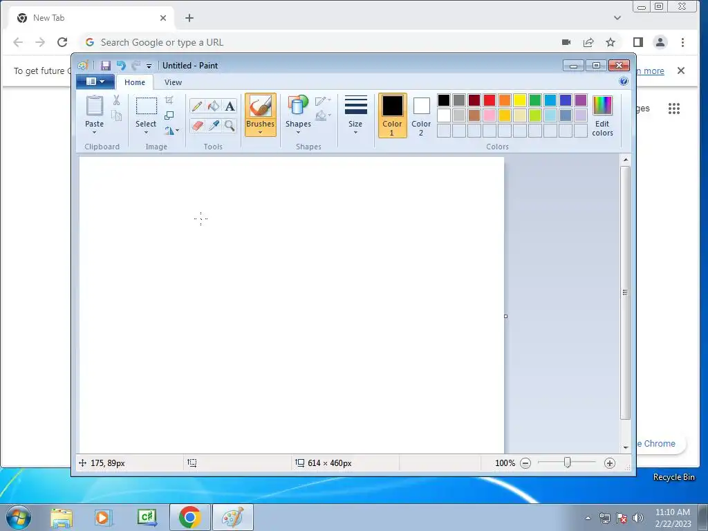Image resolution: width=708 pixels, height=531 pixels.
Task: Click the vertical scrollbar down arrow in Paint
Action: pos(625,447)
